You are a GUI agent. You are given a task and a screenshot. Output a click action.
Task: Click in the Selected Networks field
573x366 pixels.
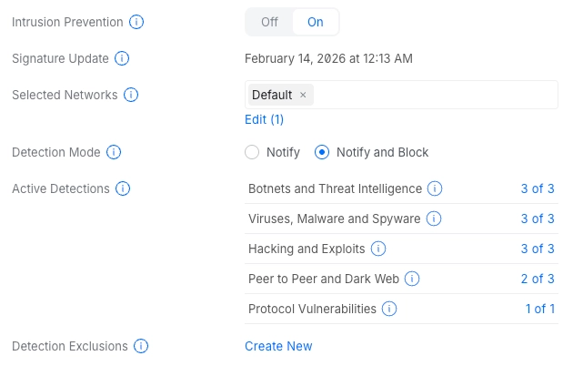coord(437,95)
